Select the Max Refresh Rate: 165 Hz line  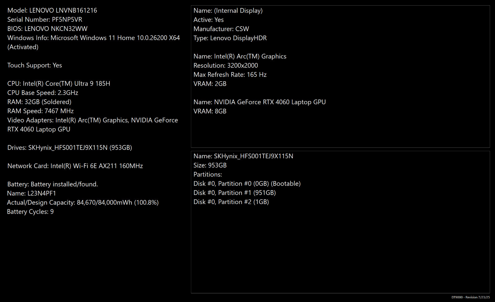click(x=230, y=74)
